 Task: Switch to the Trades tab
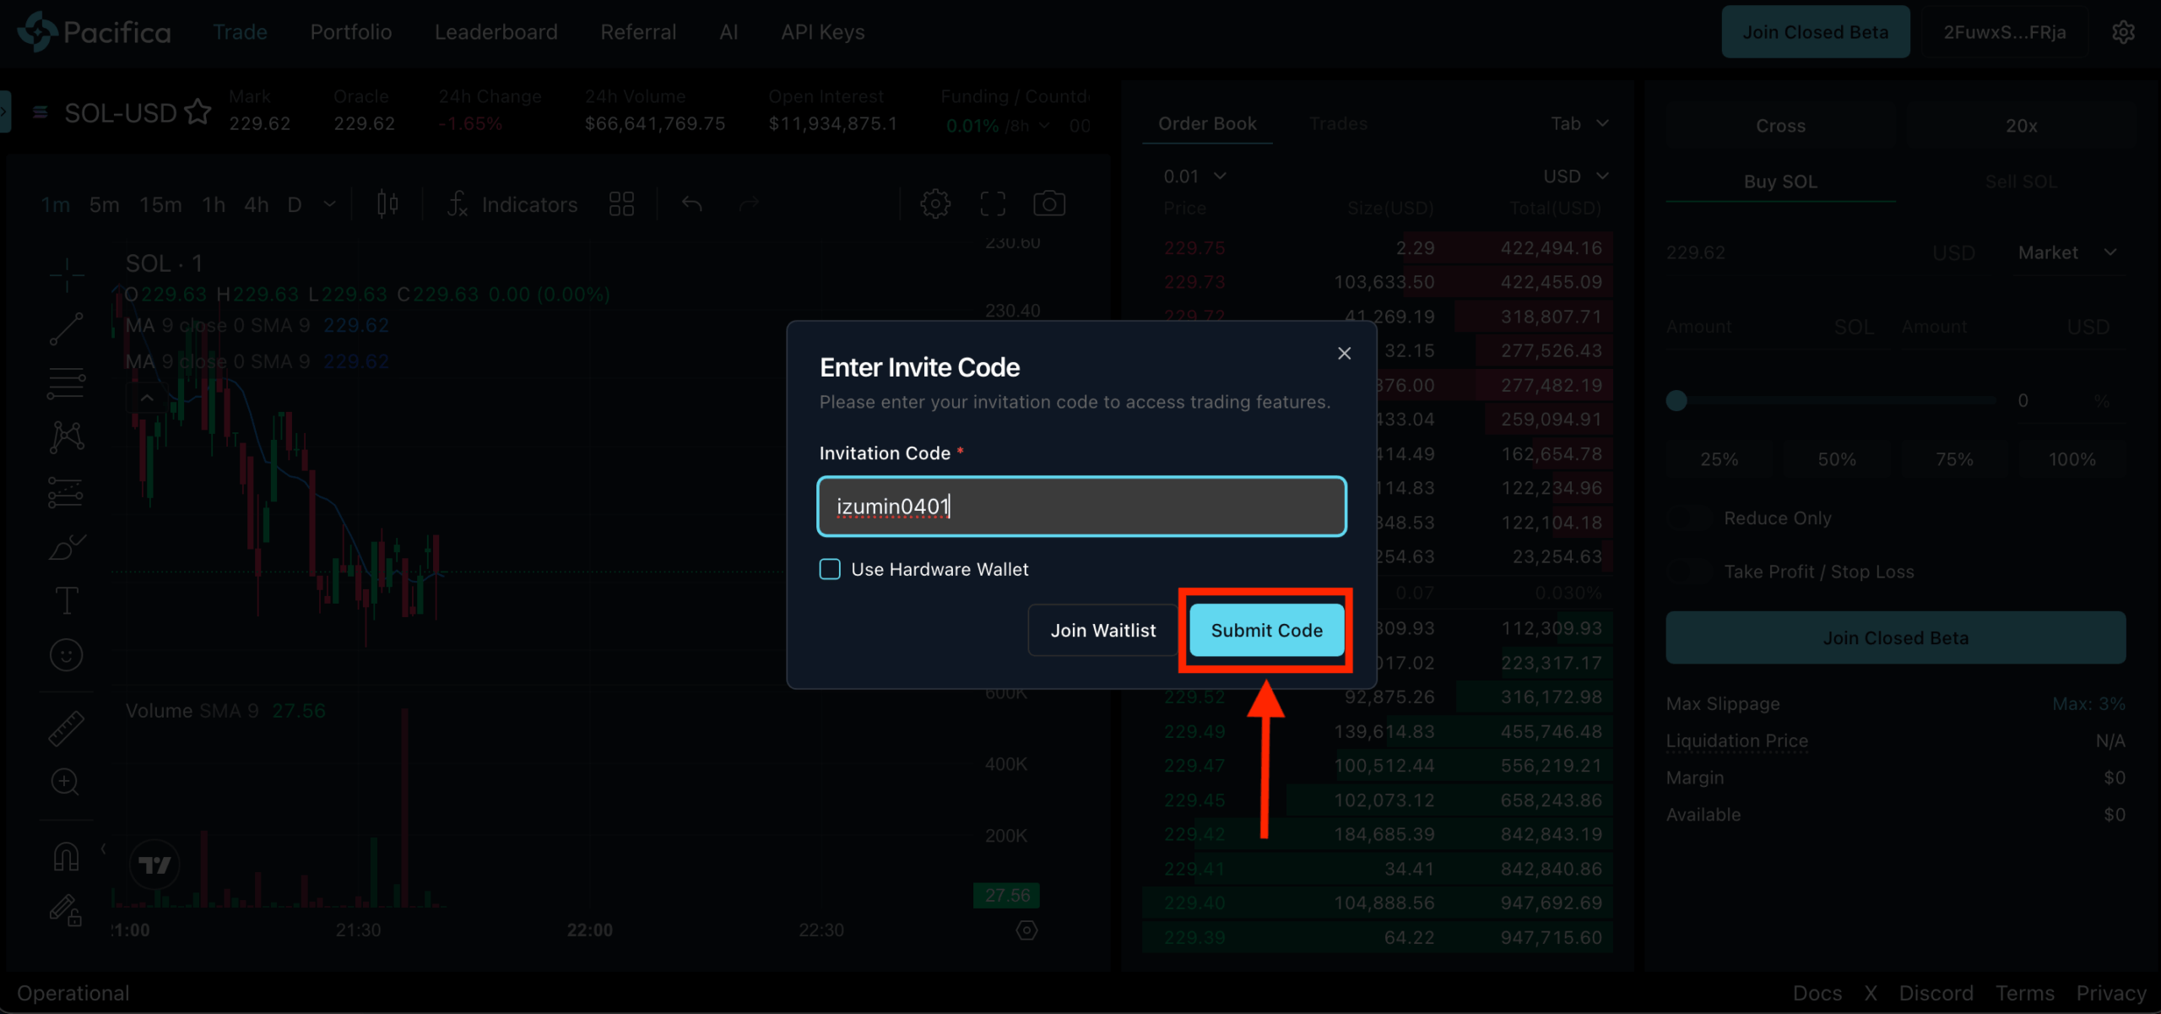point(1337,123)
